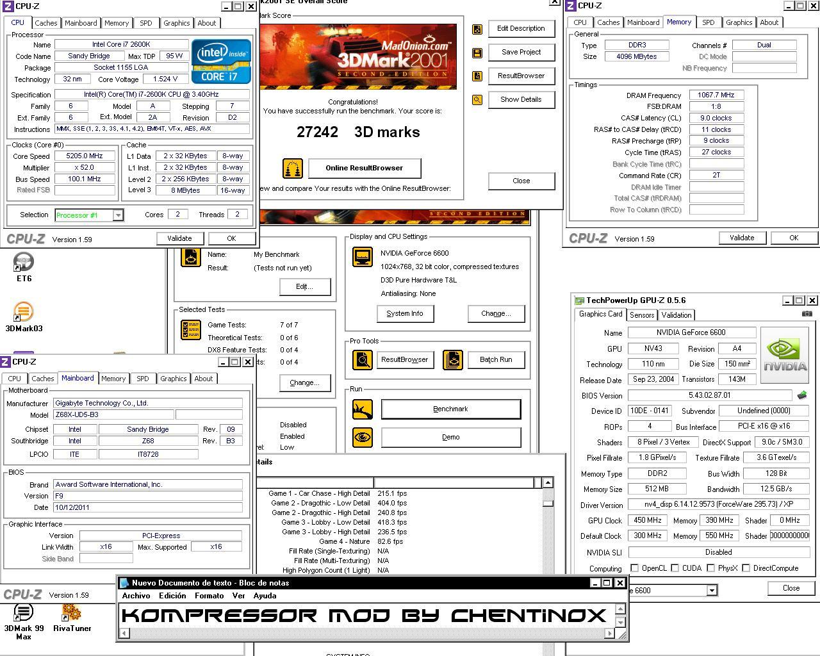Click the Notepad horizontal scrollbar left arrow
820x656 pixels.
pos(124,634)
